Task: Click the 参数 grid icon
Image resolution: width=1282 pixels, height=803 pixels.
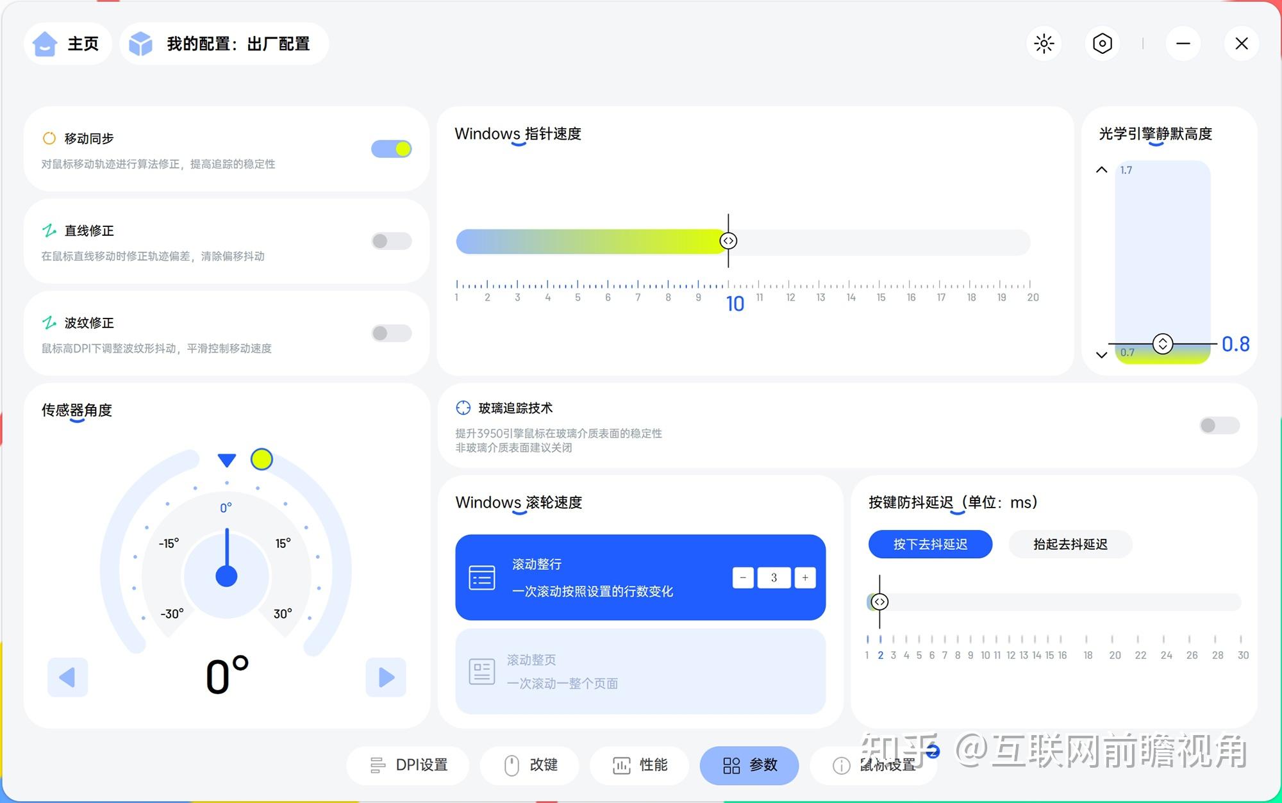Action: pyautogui.click(x=731, y=765)
